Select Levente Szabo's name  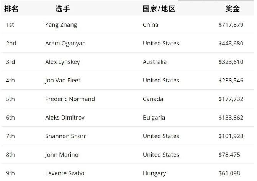(x=65, y=173)
